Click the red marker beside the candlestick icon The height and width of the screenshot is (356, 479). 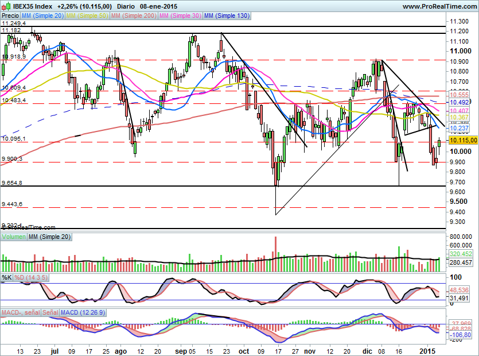point(3,6)
